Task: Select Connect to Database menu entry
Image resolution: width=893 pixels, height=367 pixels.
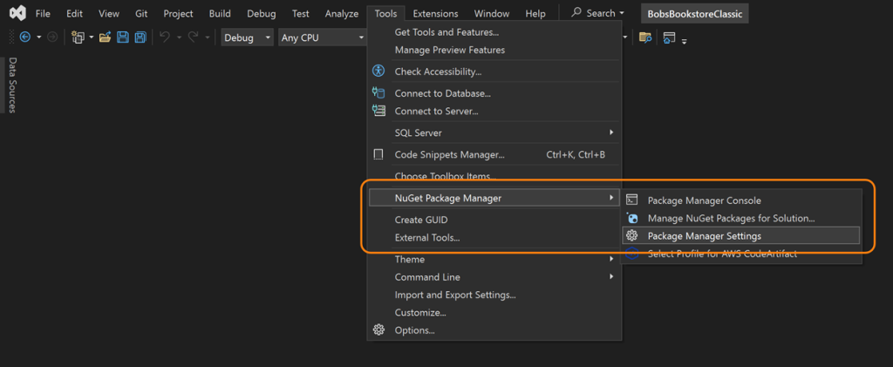Action: point(494,93)
